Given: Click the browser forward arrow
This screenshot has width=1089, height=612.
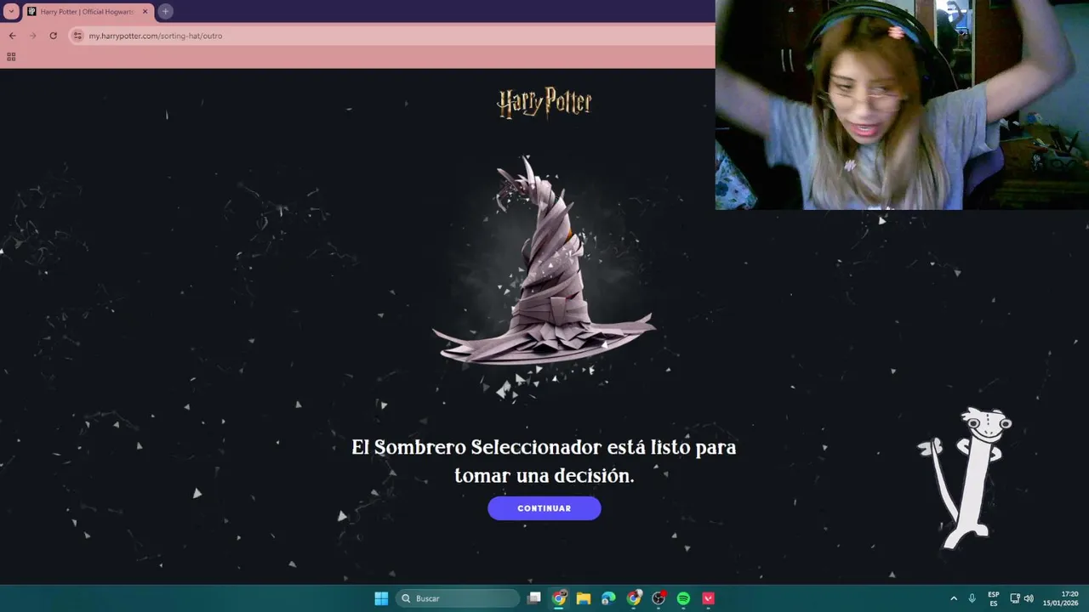Looking at the screenshot, I should pyautogui.click(x=33, y=36).
